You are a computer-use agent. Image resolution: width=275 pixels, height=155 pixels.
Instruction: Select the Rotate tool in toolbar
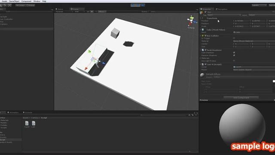tap(5, 5)
